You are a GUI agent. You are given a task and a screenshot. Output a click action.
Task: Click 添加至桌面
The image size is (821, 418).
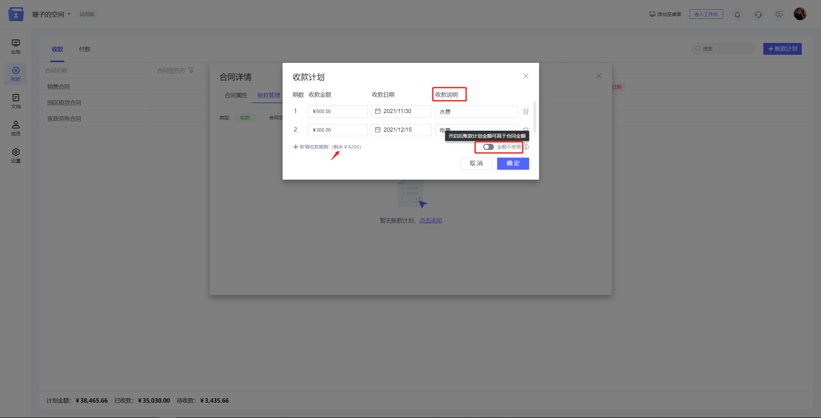[x=665, y=14]
